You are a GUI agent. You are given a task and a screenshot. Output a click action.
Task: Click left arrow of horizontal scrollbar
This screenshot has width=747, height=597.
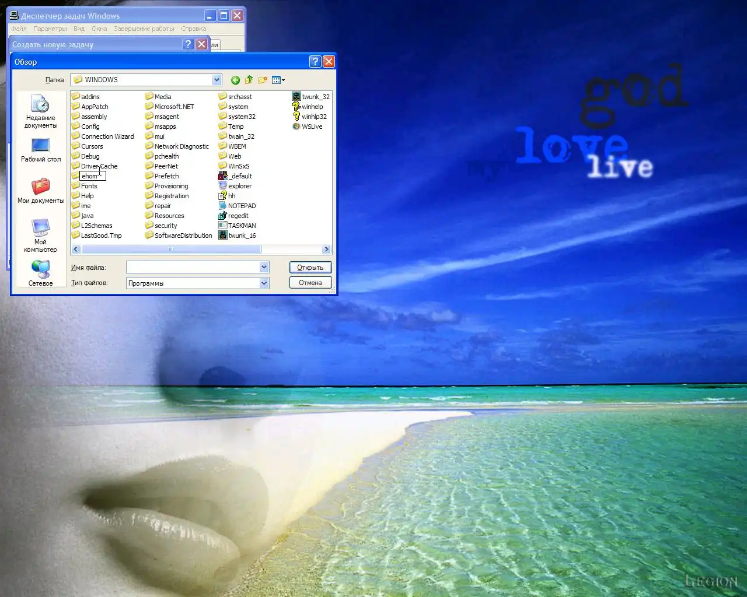(x=76, y=250)
